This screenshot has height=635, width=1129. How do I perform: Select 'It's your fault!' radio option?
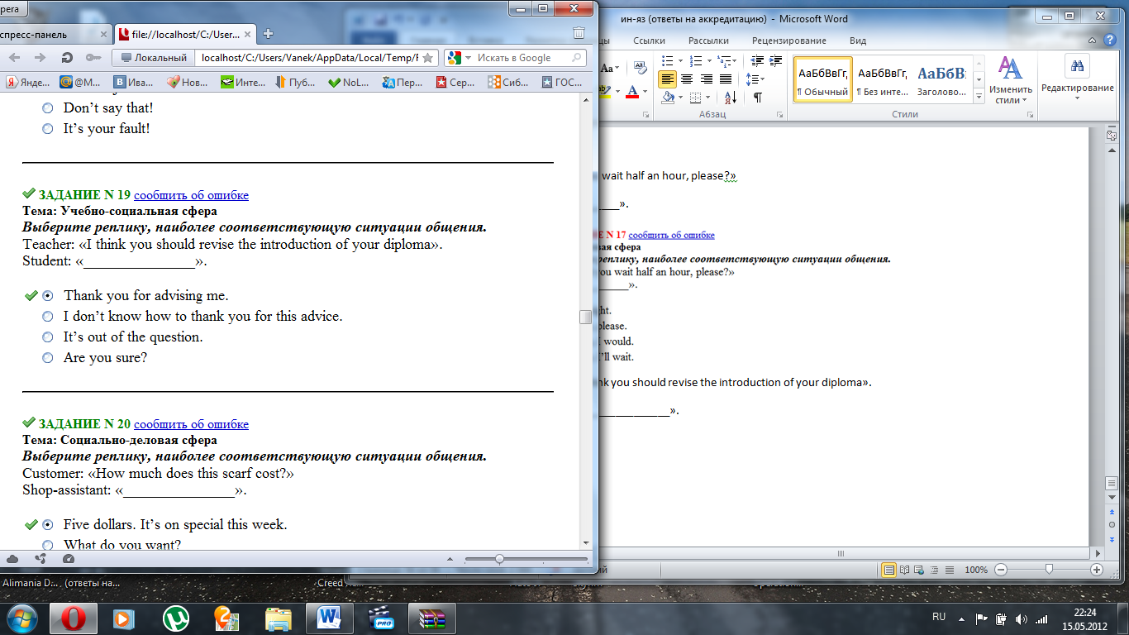point(48,128)
